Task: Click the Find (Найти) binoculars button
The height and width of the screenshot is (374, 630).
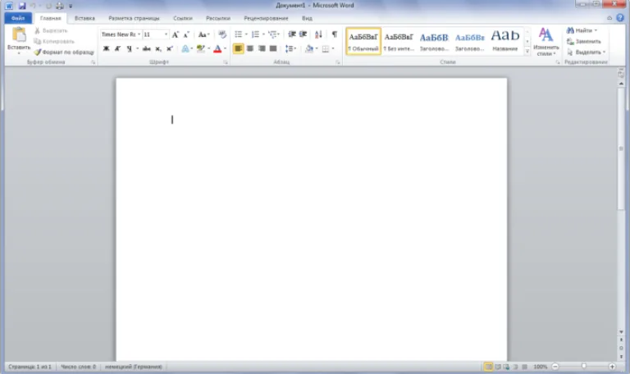Action: pyautogui.click(x=579, y=30)
